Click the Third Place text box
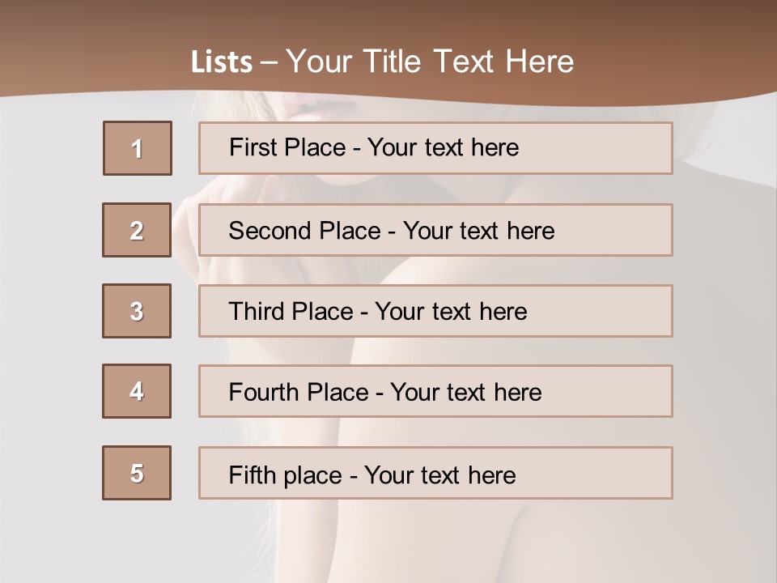The width and height of the screenshot is (777, 583). pyautogui.click(x=435, y=311)
